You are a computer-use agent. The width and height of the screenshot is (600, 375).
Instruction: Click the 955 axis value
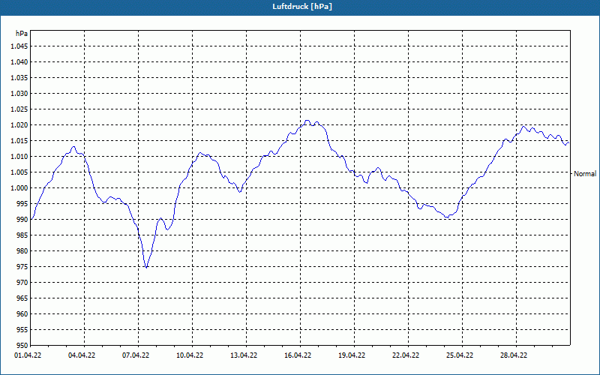click(x=22, y=330)
